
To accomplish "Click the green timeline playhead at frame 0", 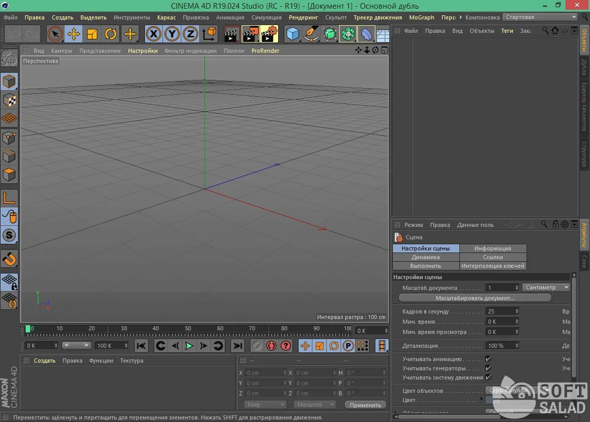I will tap(28, 329).
